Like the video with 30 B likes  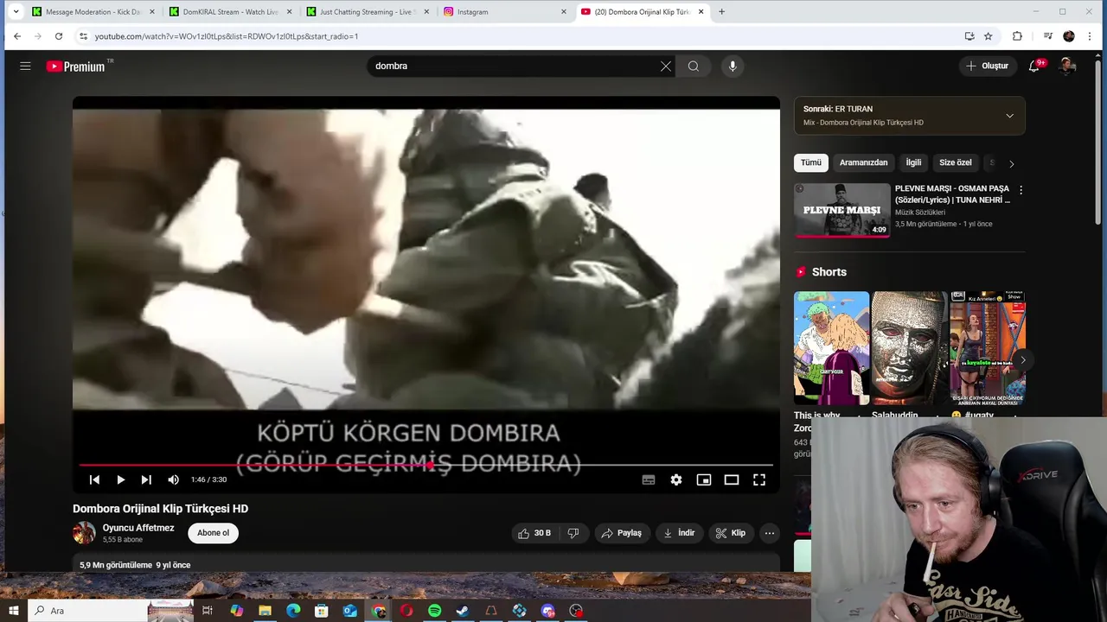[x=534, y=533]
